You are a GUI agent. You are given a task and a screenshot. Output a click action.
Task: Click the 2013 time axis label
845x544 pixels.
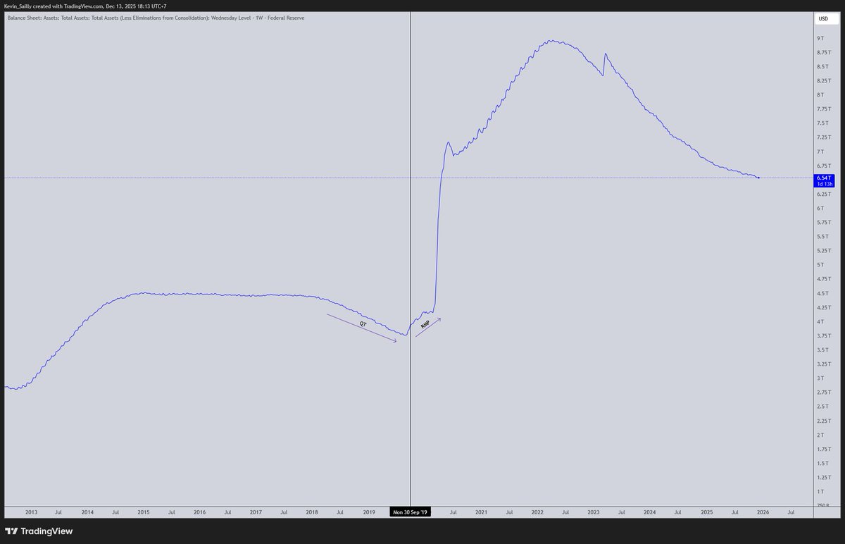click(31, 512)
